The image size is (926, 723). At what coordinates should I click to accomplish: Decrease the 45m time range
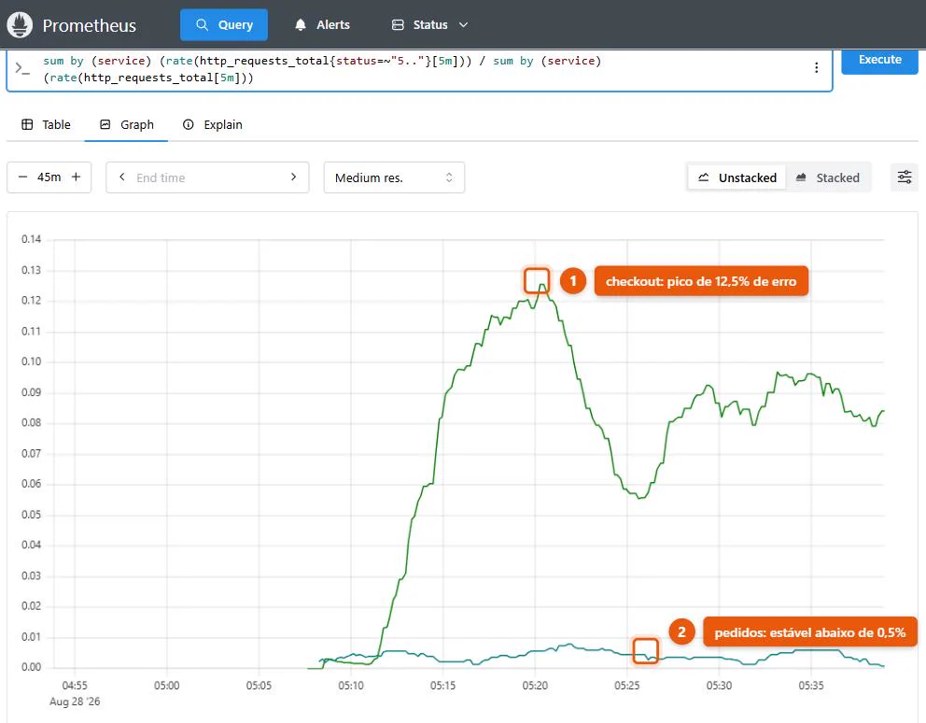22,177
